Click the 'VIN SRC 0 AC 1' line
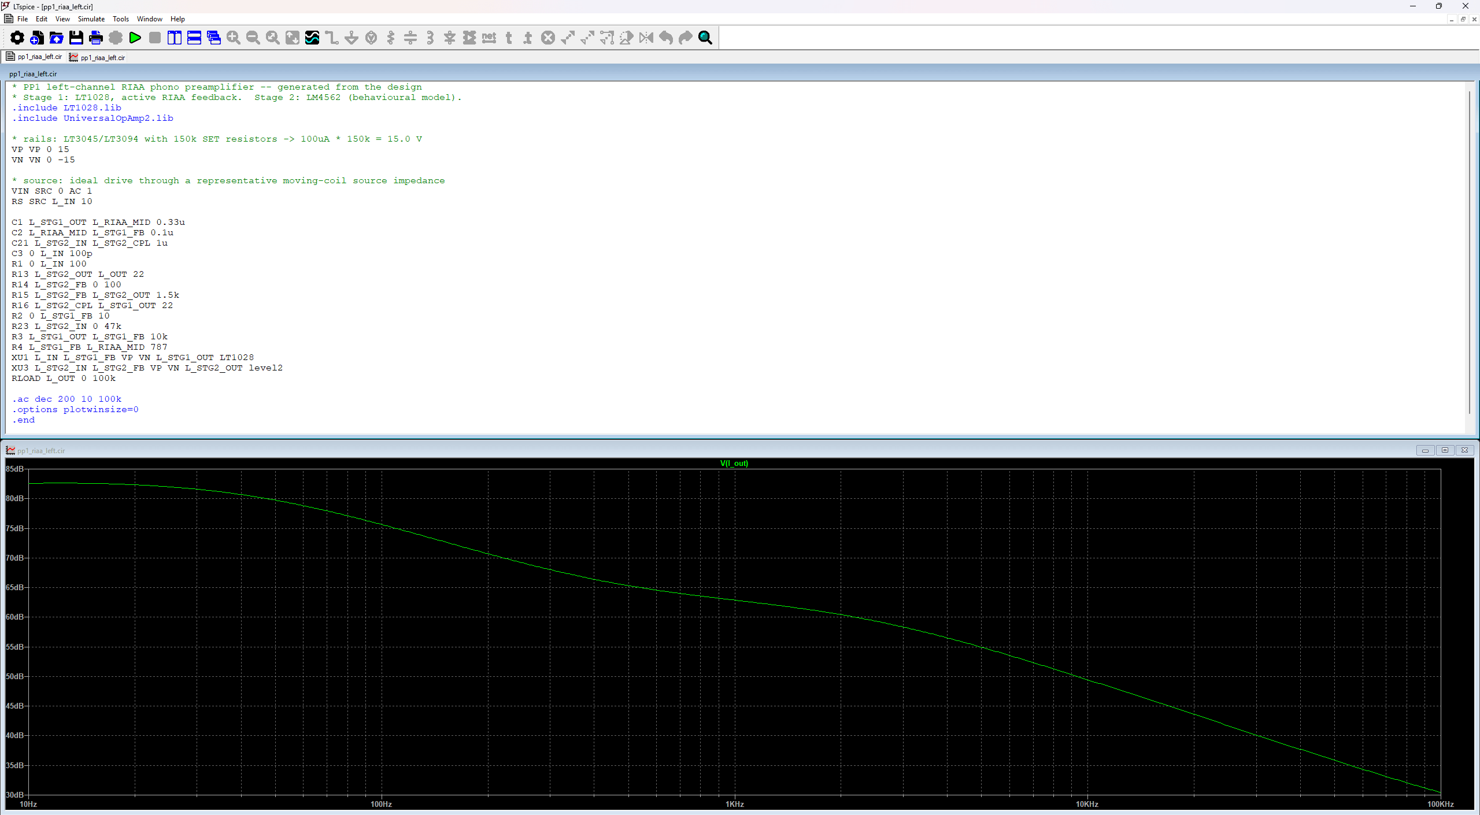 click(52, 191)
